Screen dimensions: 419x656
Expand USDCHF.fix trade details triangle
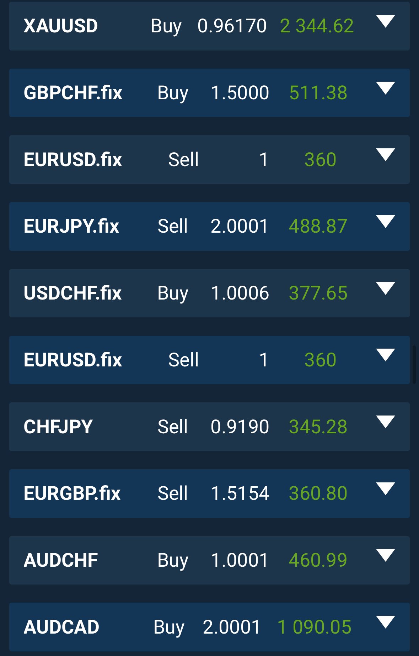click(x=385, y=289)
